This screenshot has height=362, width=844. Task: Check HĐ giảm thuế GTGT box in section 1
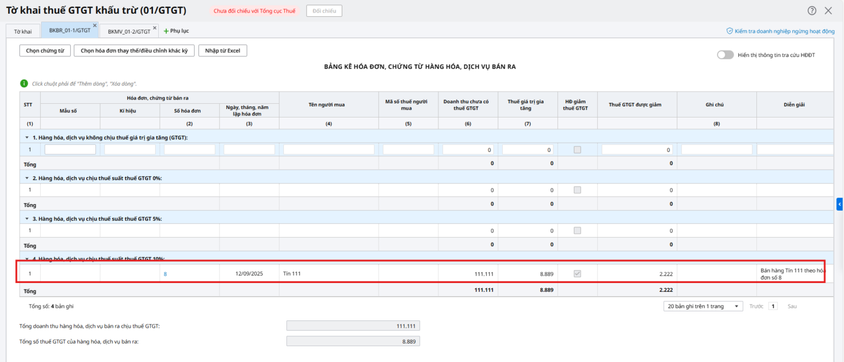coord(577,150)
